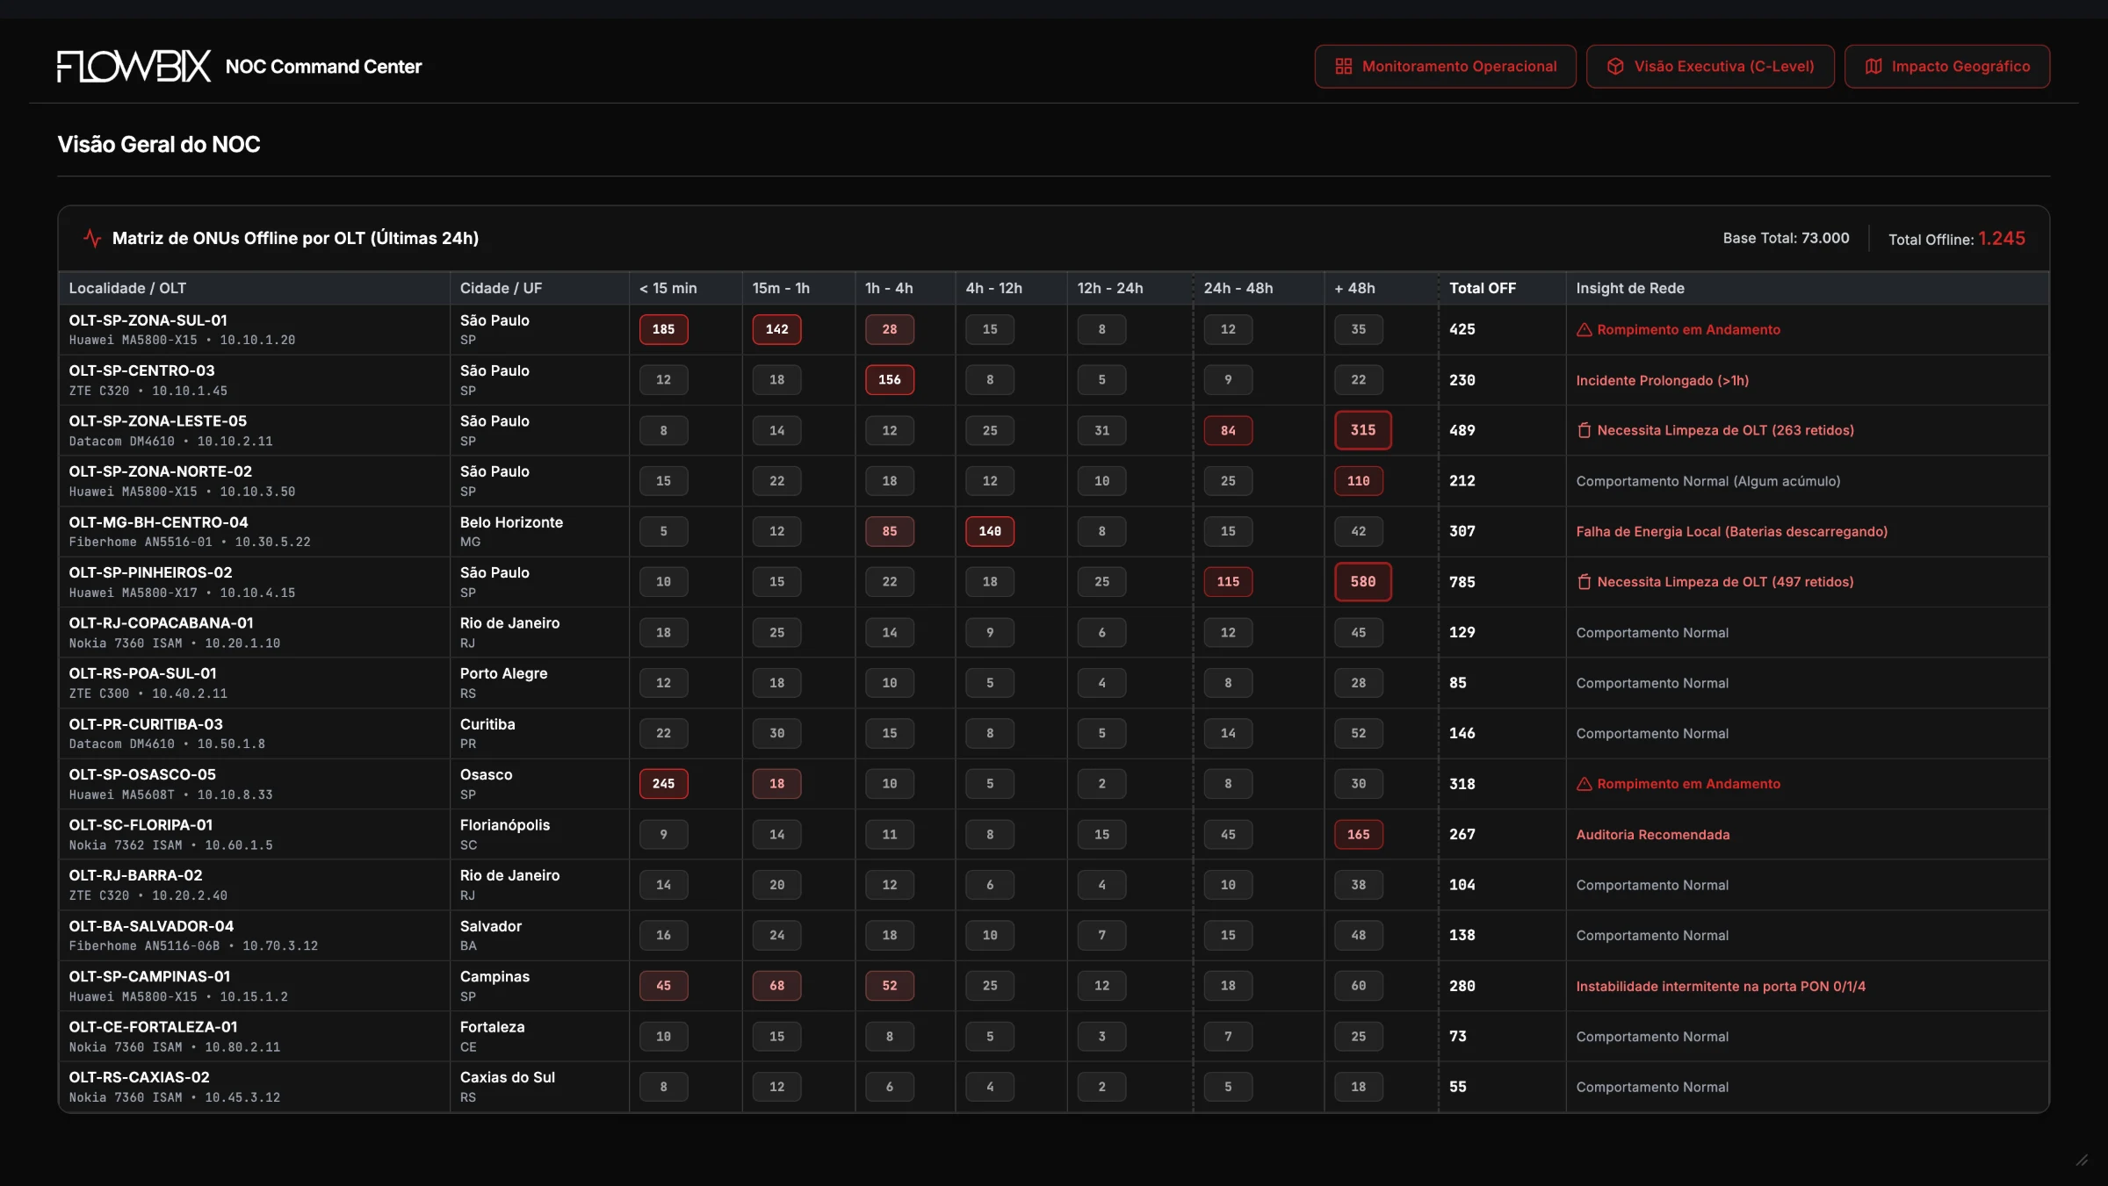Image resolution: width=2108 pixels, height=1186 pixels.
Task: Select the OLT-SP-ZONA-SUL-01 row name
Action: 148,320
